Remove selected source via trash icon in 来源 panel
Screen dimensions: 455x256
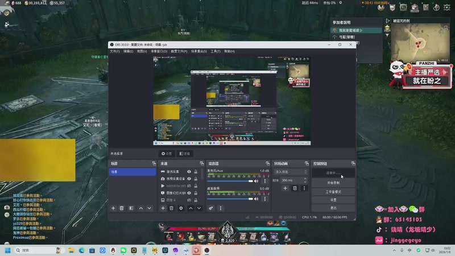click(171, 208)
